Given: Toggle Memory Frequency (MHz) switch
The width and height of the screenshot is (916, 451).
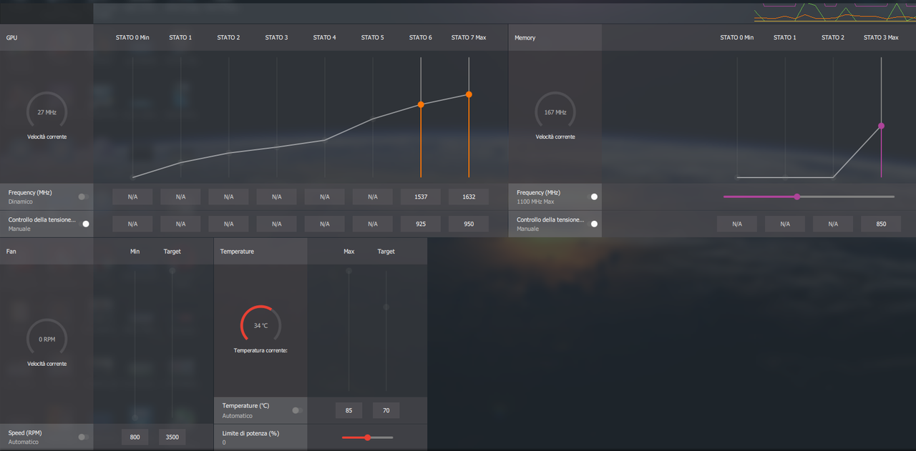Looking at the screenshot, I should click(x=593, y=197).
